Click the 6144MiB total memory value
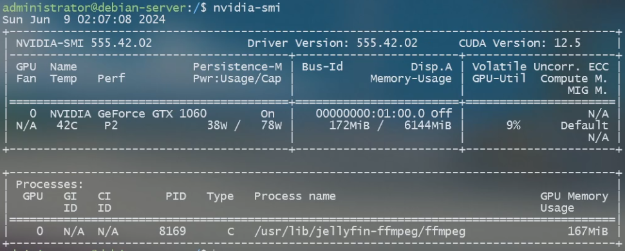The image size is (625, 251). click(x=427, y=126)
